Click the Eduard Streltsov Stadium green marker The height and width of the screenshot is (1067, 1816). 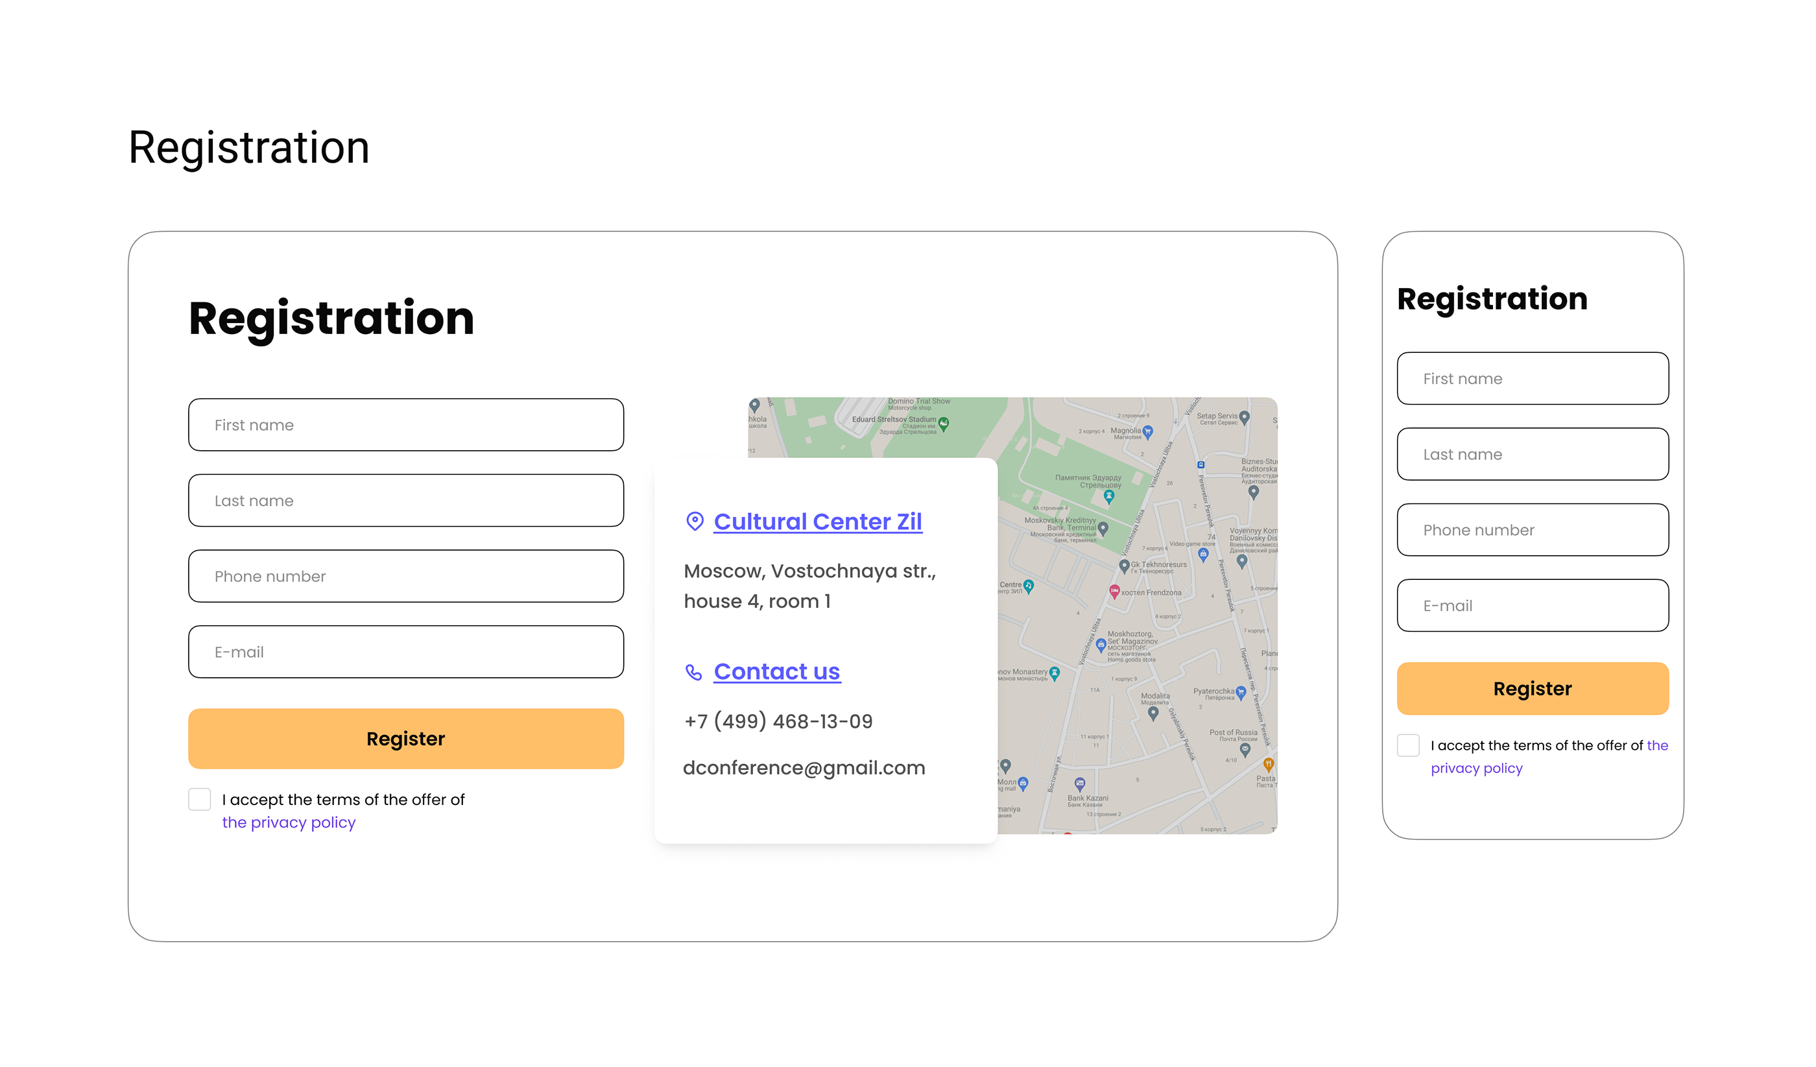point(944,423)
